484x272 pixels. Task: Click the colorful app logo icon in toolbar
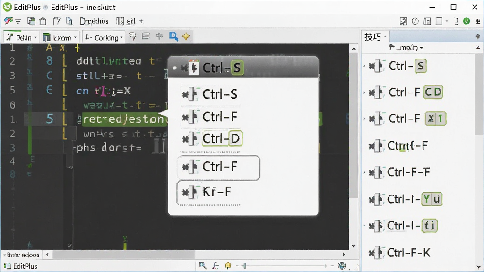[8, 21]
